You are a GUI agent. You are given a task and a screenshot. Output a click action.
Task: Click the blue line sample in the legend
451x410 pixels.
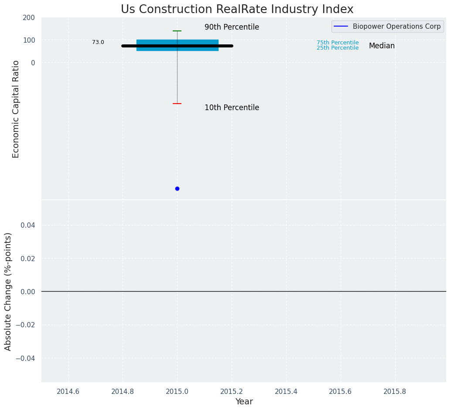(x=341, y=27)
